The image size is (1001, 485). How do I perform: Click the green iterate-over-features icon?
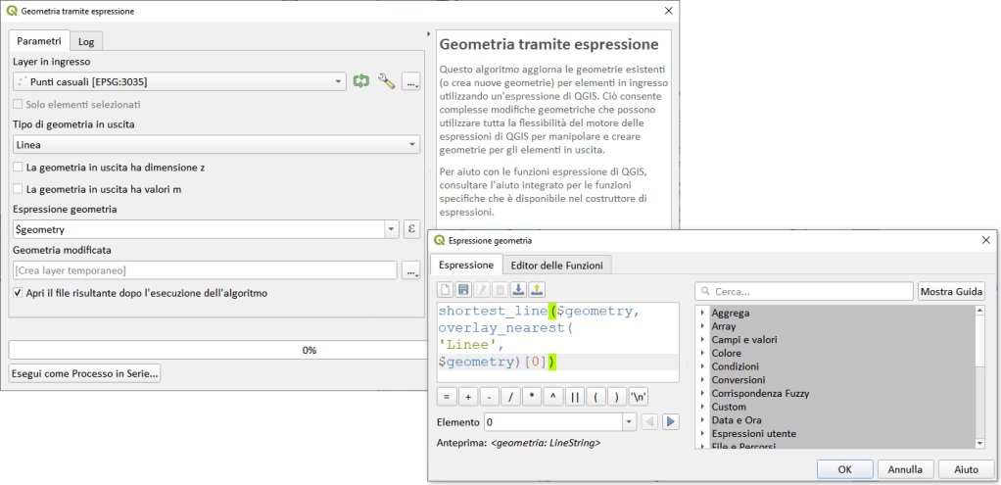click(x=361, y=81)
